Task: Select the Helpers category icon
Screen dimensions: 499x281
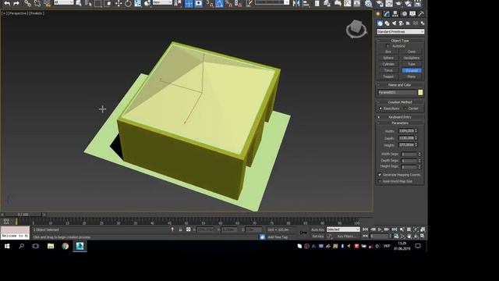Action: coord(408,23)
